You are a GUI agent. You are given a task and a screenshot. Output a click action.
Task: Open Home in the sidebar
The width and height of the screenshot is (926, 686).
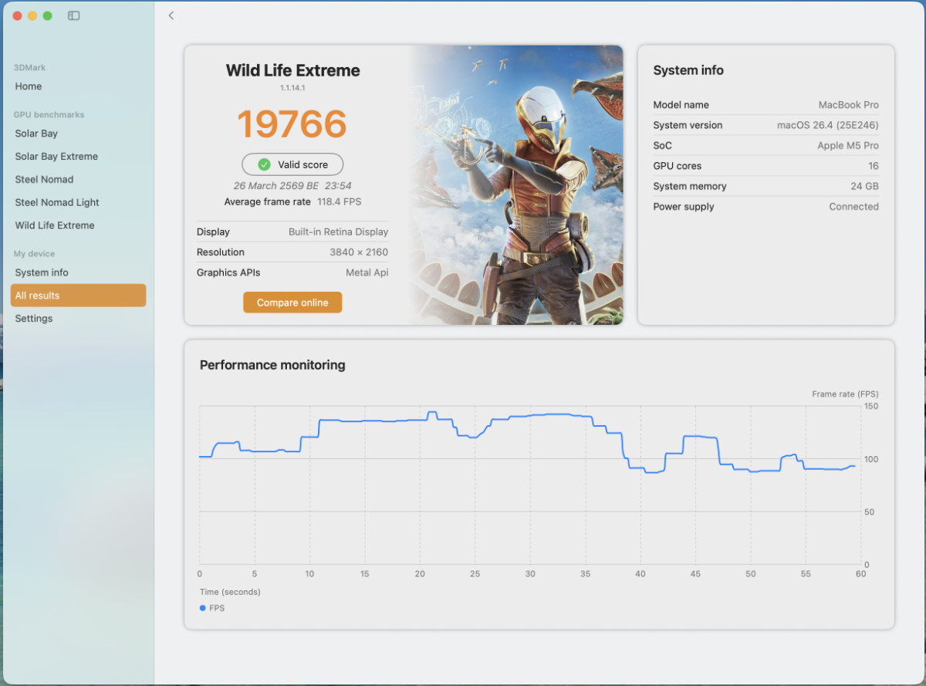pos(29,86)
